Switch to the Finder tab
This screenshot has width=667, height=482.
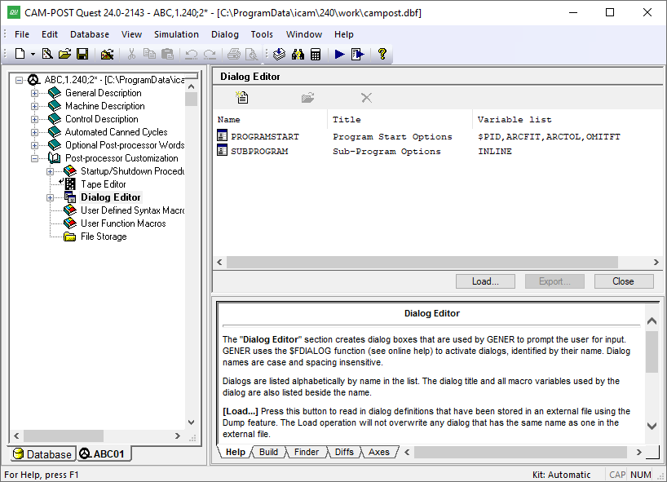coord(307,452)
